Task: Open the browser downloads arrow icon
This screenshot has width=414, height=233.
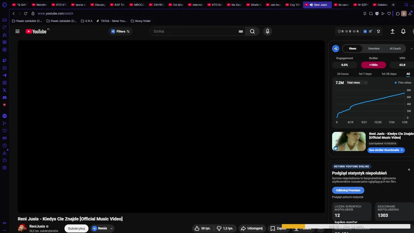Action: click(x=410, y=14)
